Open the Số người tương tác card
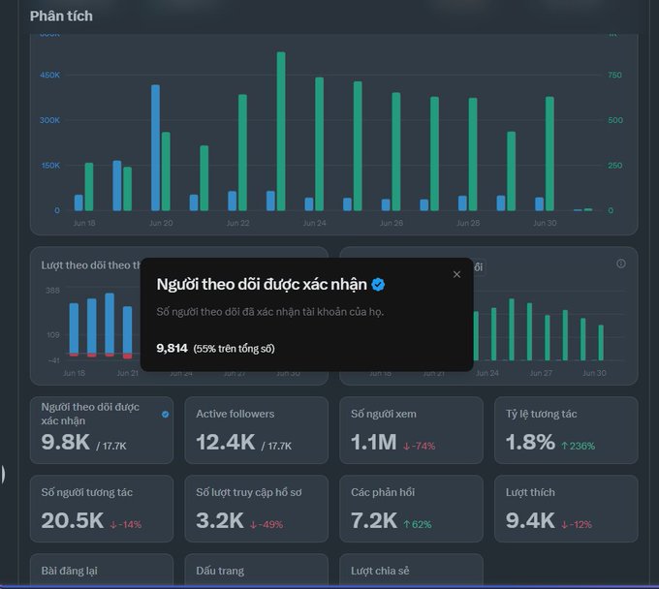Viewport: 659px width, 589px height. coord(102,509)
